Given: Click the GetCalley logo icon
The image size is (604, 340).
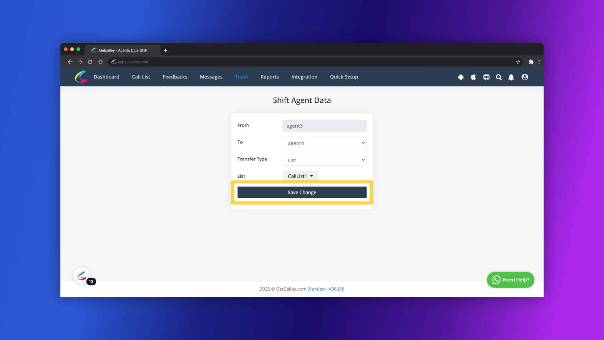Looking at the screenshot, I should pos(81,77).
